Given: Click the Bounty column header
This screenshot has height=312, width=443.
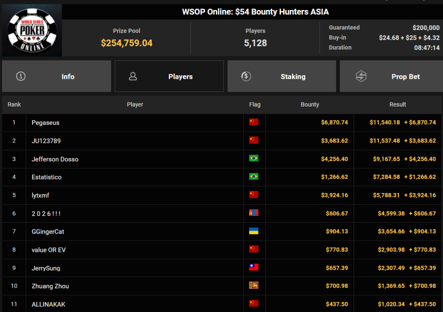Looking at the screenshot, I should 310,105.
